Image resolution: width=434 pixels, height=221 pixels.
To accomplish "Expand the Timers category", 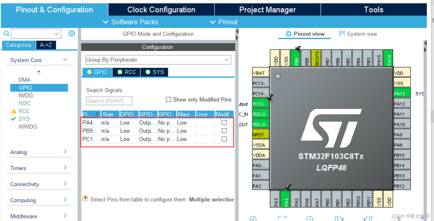I will pos(65,167).
